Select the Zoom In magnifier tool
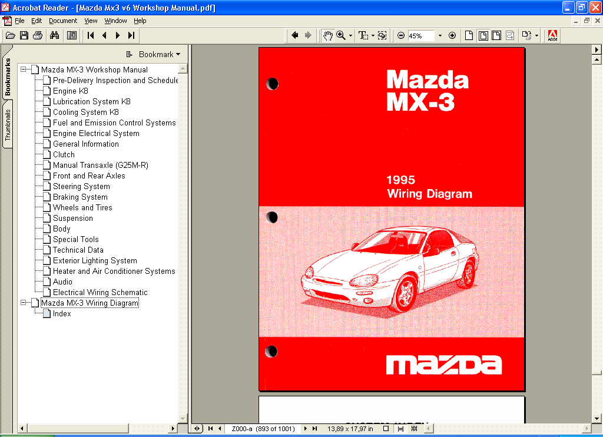603x437 pixels. 341,36
